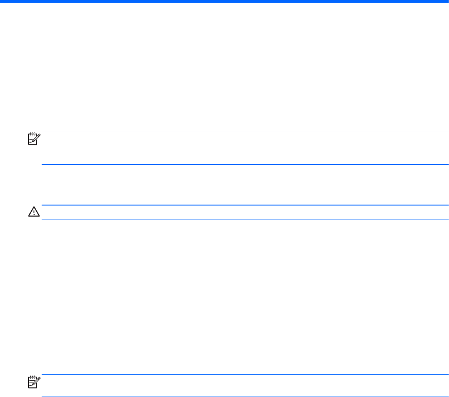Click the blue rule below the upper note
Screen dimensions: 449x397
tap(244, 164)
